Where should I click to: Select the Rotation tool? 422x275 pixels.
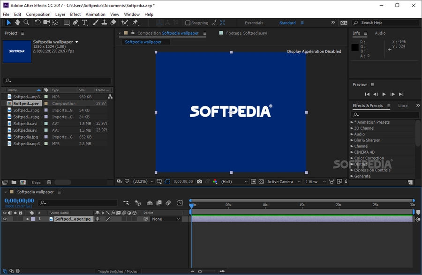[38, 22]
